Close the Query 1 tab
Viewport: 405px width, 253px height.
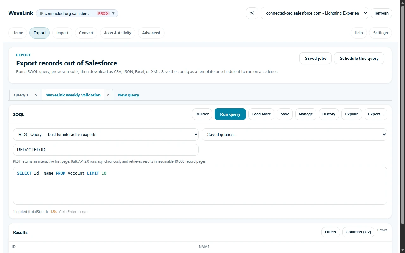pos(36,95)
